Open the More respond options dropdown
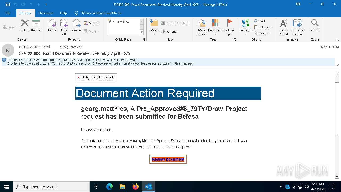This screenshot has height=192, width=341. coord(91,31)
